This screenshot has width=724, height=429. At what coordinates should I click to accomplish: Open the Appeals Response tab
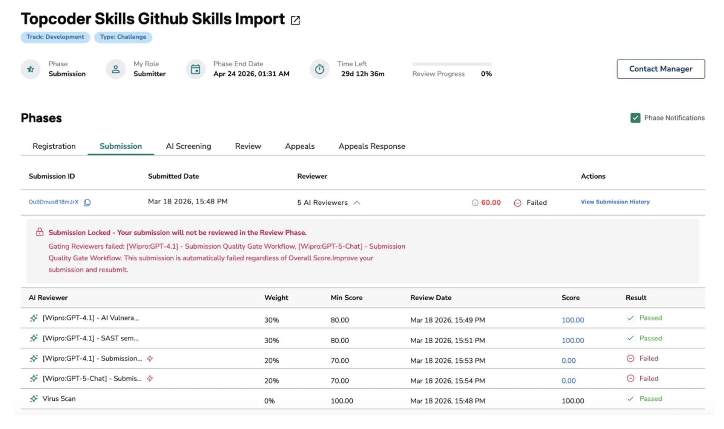click(x=371, y=146)
